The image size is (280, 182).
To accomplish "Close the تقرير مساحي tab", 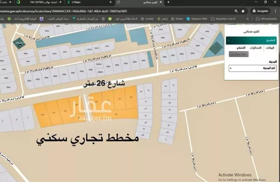I will pyautogui.click(x=161, y=2).
